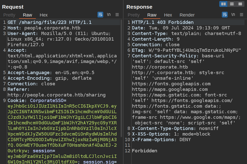Image resolution: width=247 pixels, height=164 pixels.
Task: Open the Response Render tab
Action: pyautogui.click(x=187, y=15)
